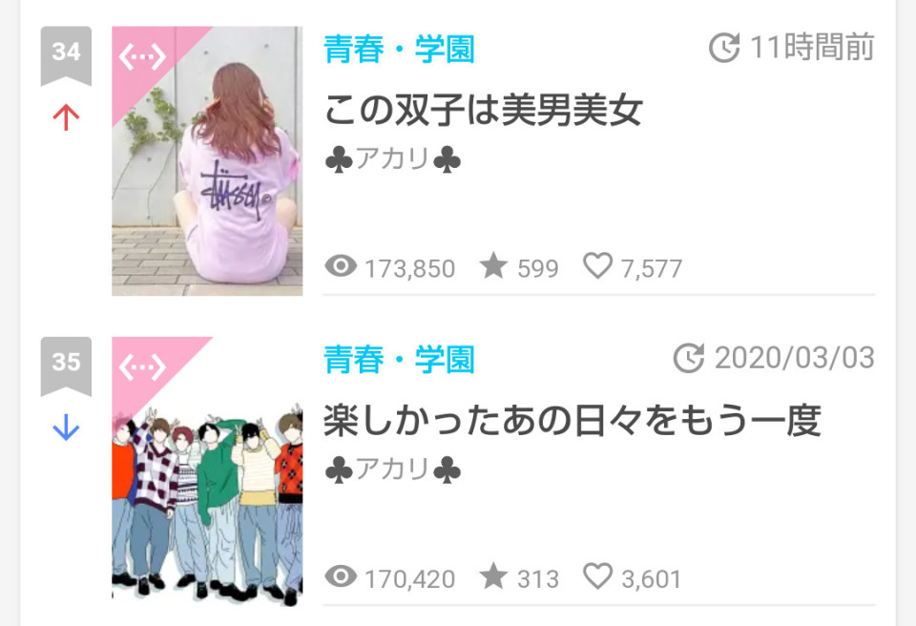Click the update clock icon beside 2020/03/03
Screen dimensions: 916x626
pos(689,358)
